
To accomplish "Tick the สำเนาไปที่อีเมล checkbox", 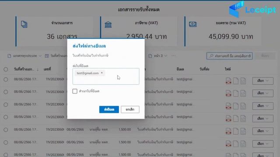I will (x=75, y=91).
